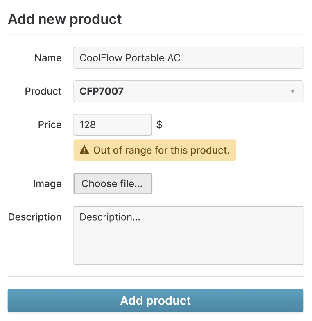Image resolution: width=312 pixels, height=321 pixels.
Task: Expand the Product dropdown arrow
Action: [x=292, y=91]
